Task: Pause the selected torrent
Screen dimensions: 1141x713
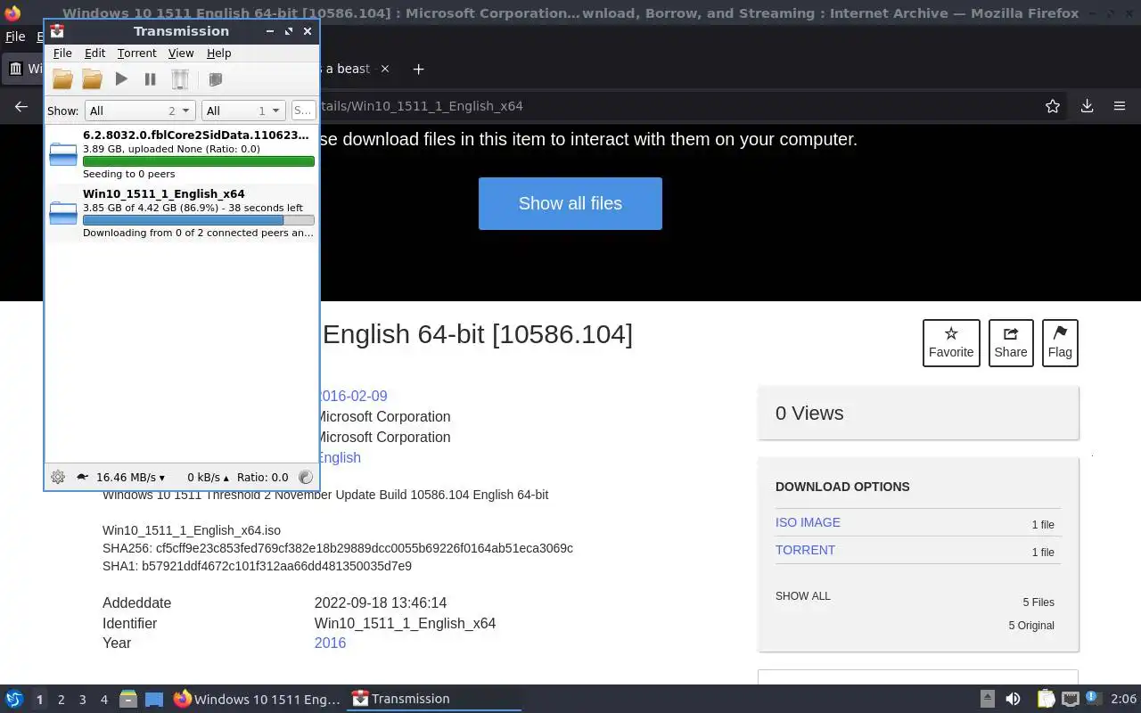Action: coord(150,79)
